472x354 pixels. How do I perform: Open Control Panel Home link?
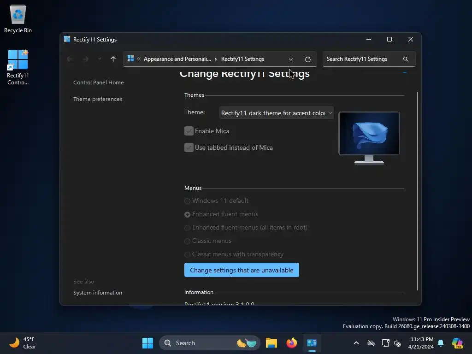point(99,83)
